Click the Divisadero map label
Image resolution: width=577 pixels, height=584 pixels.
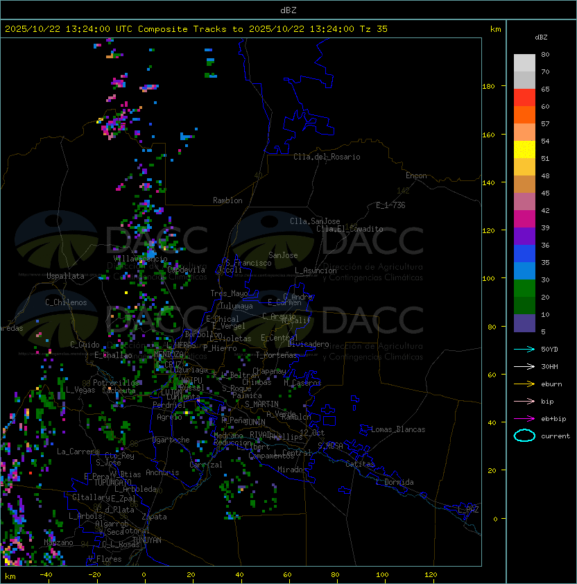click(x=309, y=344)
